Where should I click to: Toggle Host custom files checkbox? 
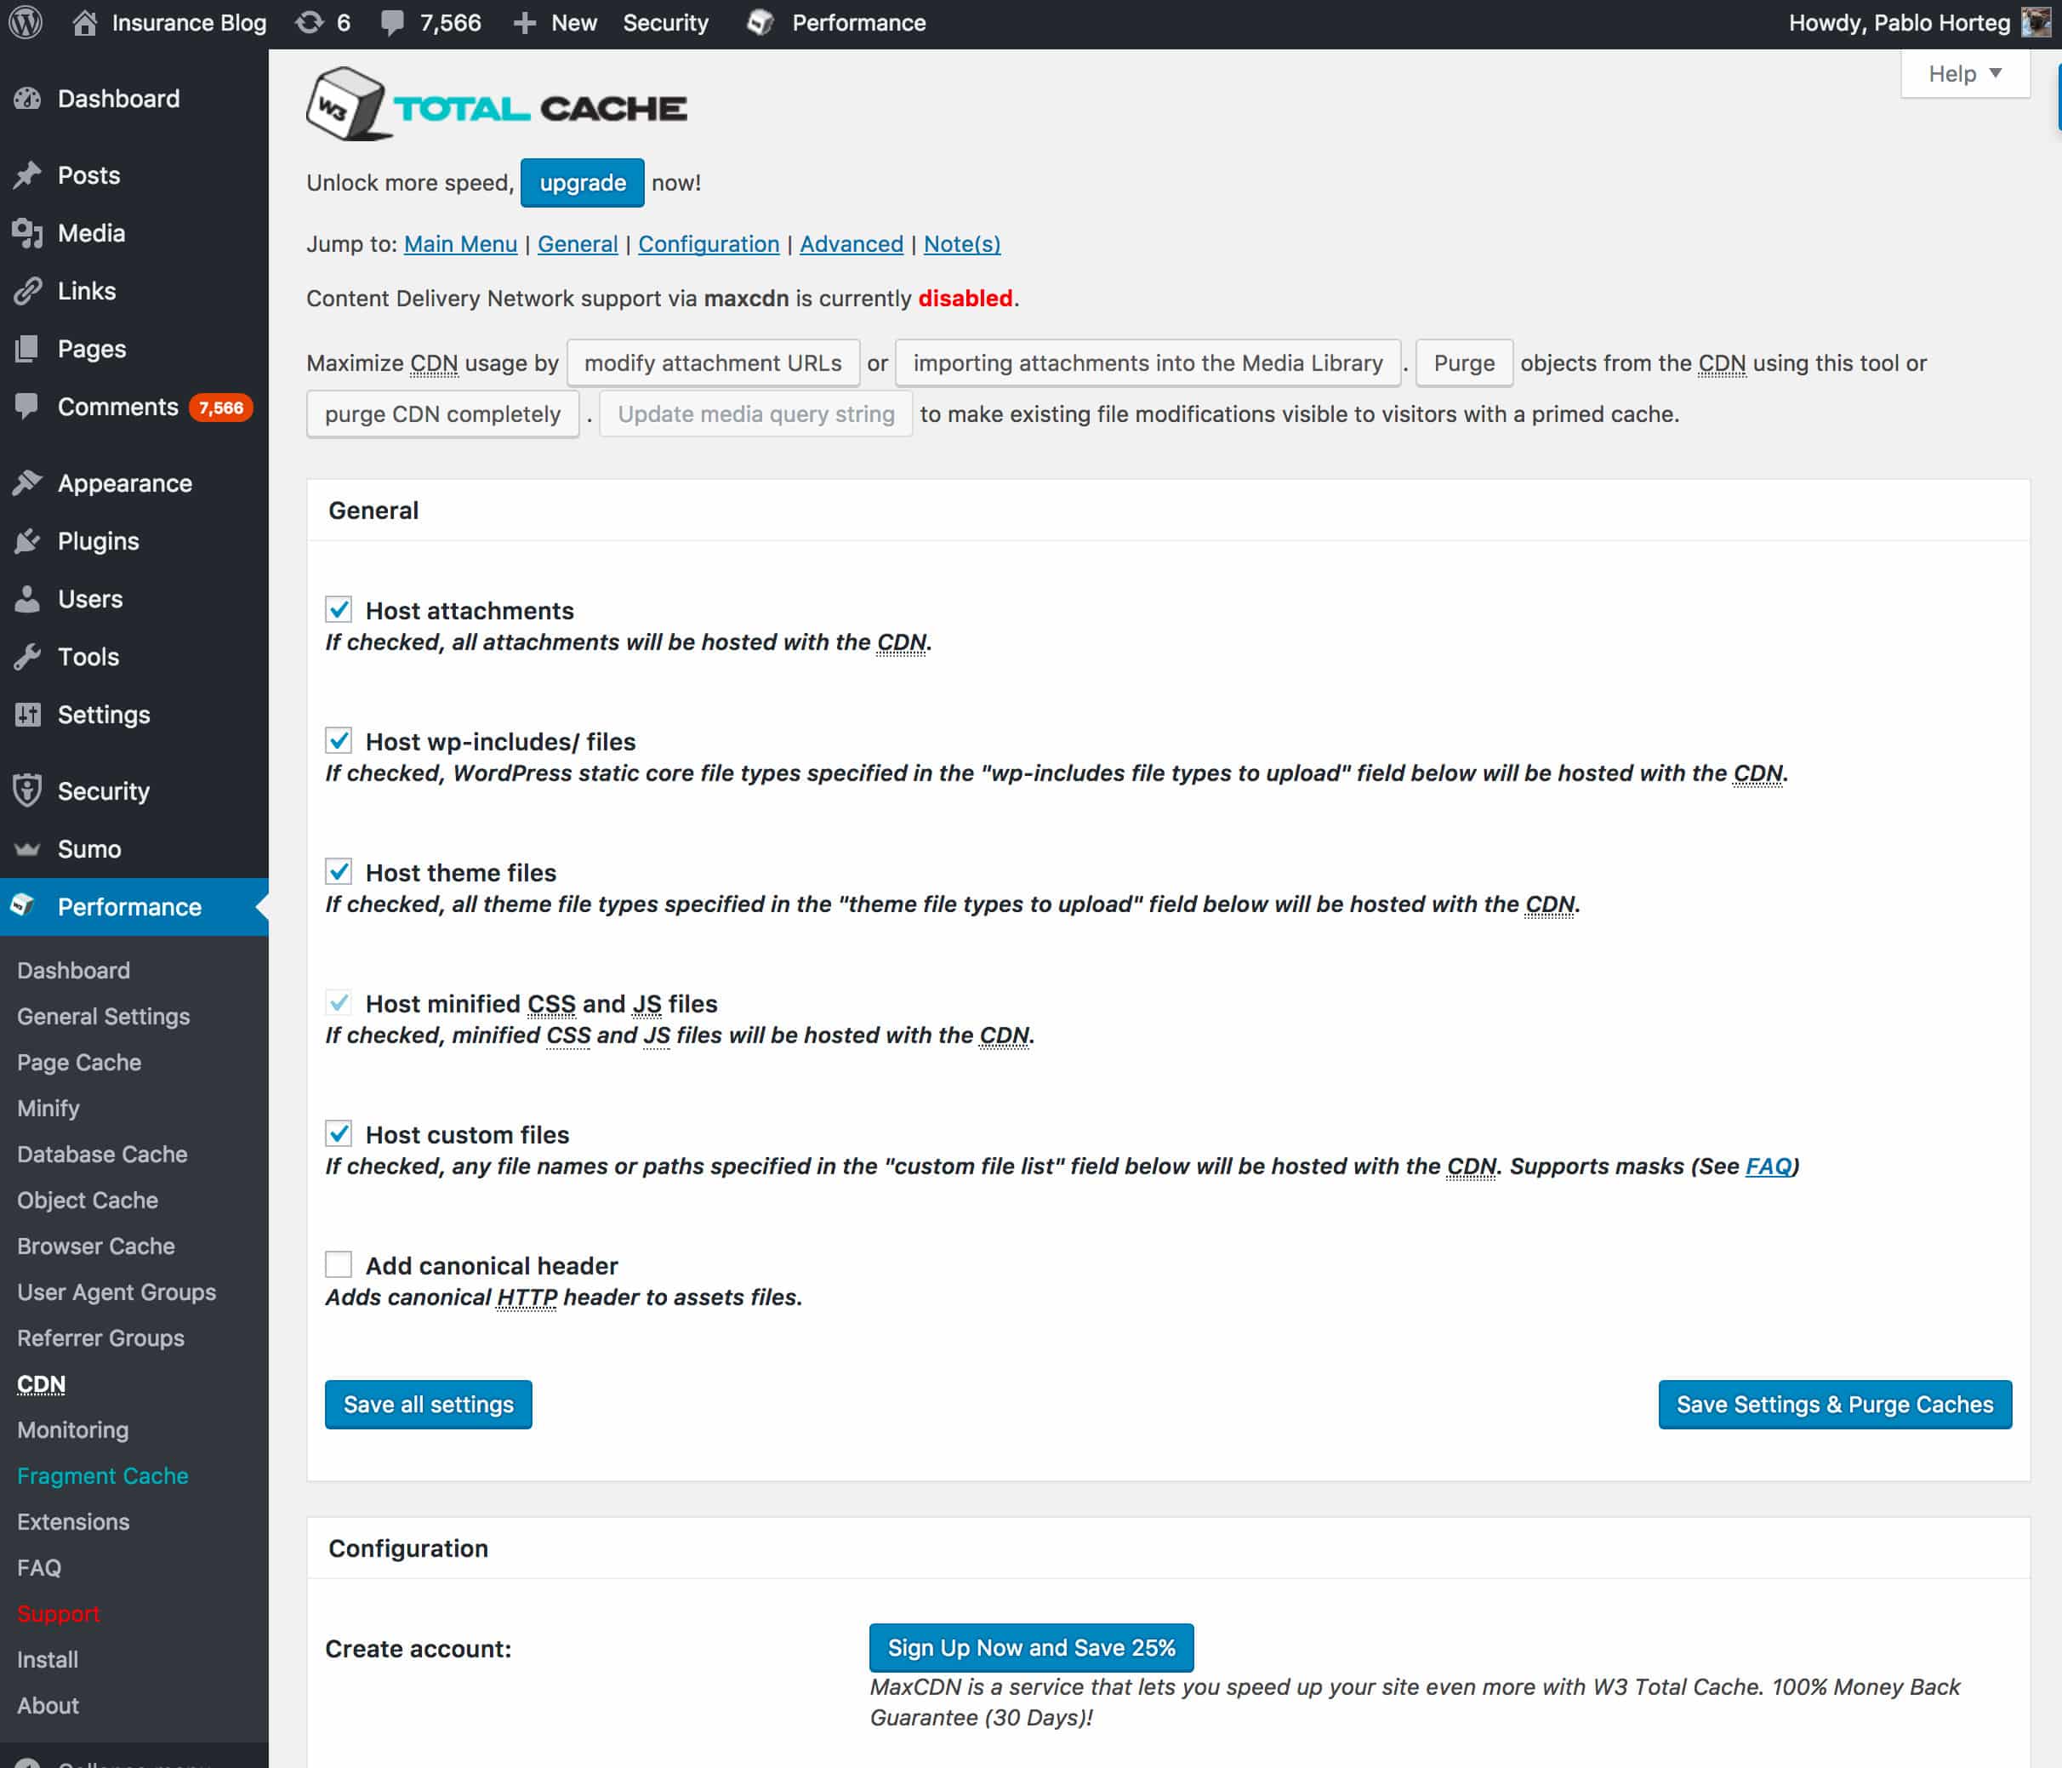point(339,1133)
